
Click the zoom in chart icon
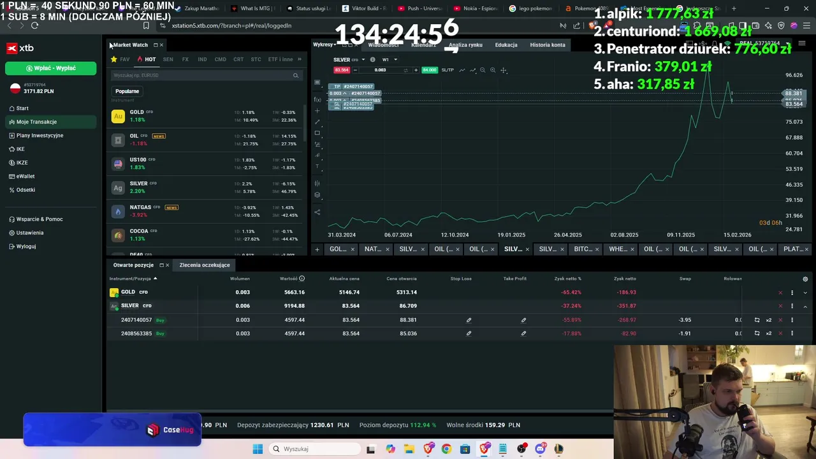[x=493, y=70]
